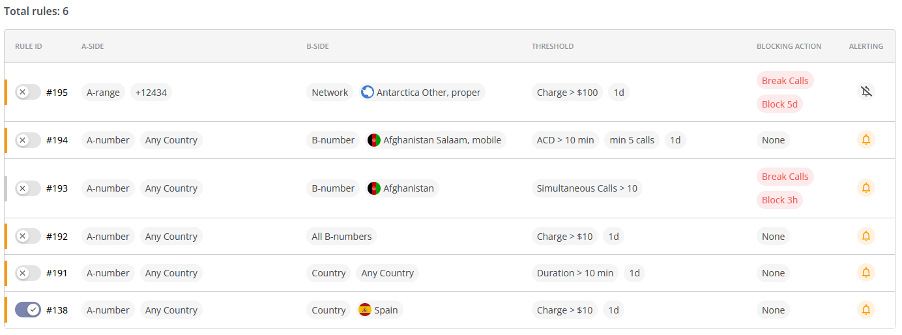Viewport: 902px width, 335px height.
Task: Click the Block 3h tag in rule #193
Action: click(779, 200)
